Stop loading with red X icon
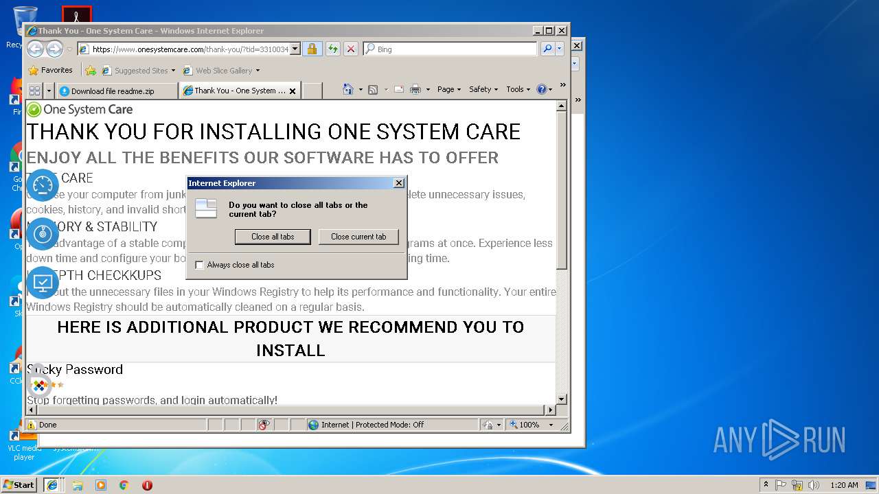This screenshot has height=494, width=879. click(351, 49)
